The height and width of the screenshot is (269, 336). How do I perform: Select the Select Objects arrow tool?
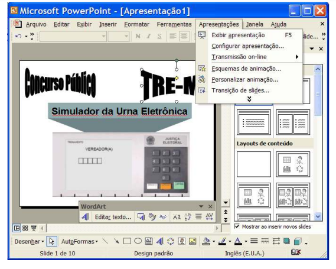51,241
